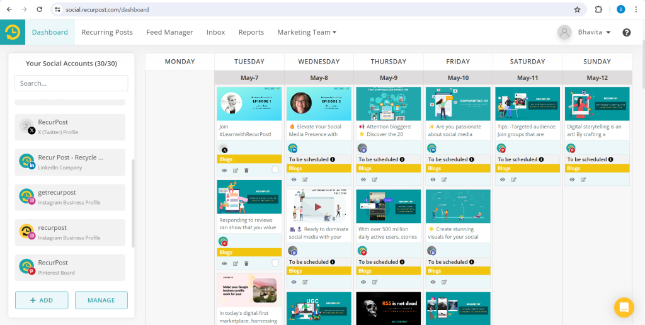Preview the 'Tips: -Targeted audience' post eye icon
The width and height of the screenshot is (645, 325).
pos(502,180)
